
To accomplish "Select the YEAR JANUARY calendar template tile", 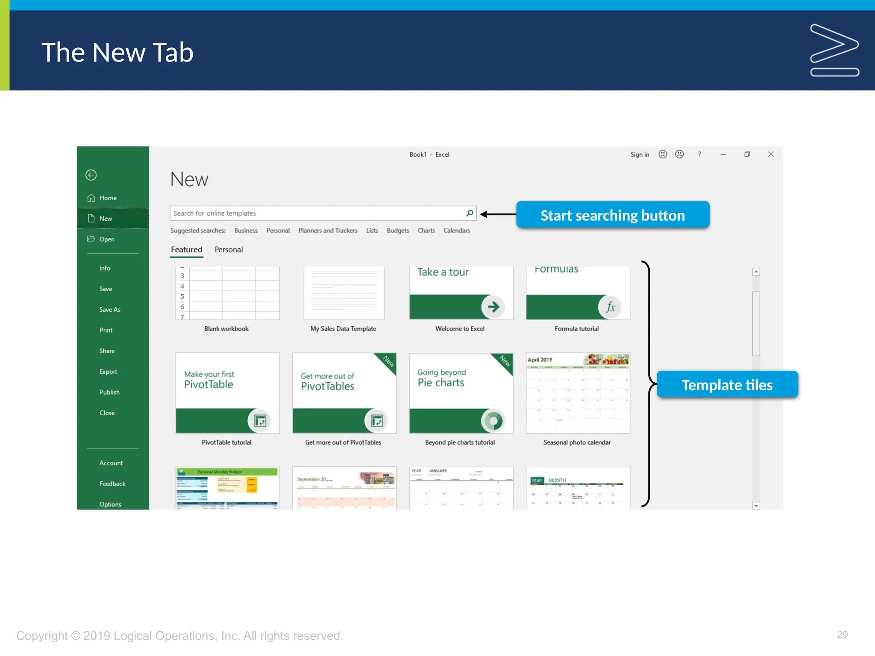I will click(x=461, y=488).
